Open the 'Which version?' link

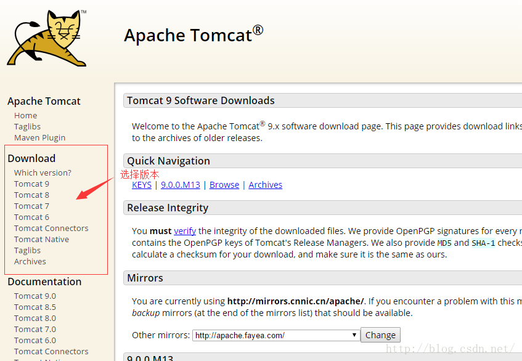tap(43, 172)
